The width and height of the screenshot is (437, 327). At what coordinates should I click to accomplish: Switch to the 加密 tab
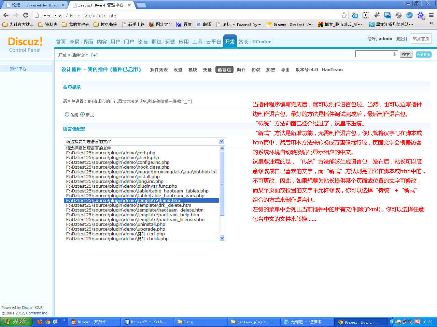tap(270, 69)
